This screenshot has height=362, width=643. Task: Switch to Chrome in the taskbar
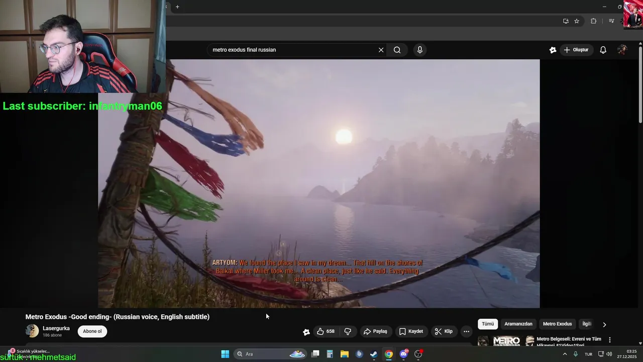pyautogui.click(x=388, y=354)
